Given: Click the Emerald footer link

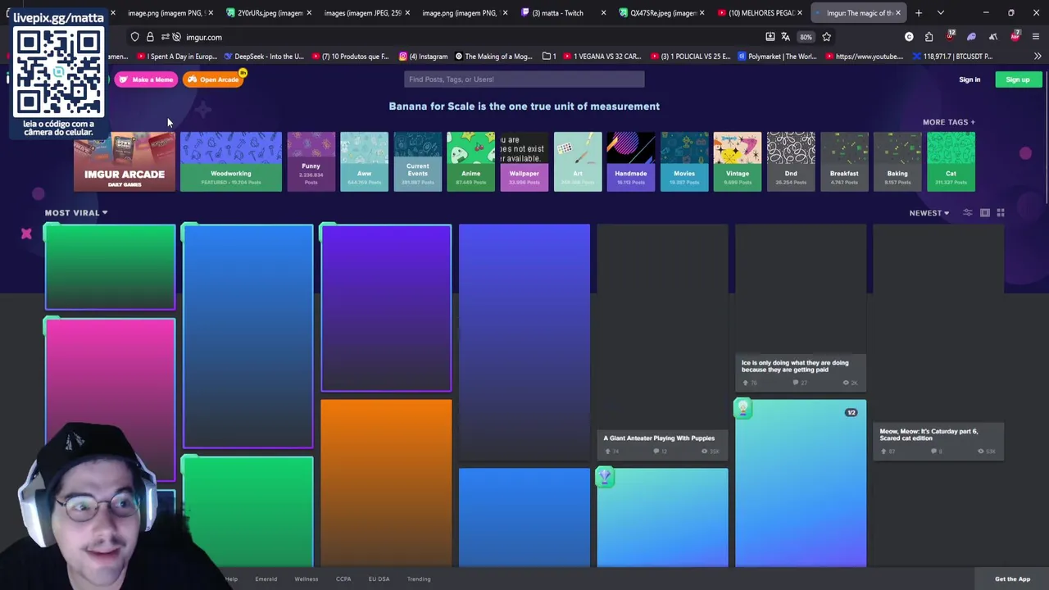Looking at the screenshot, I should point(266,579).
